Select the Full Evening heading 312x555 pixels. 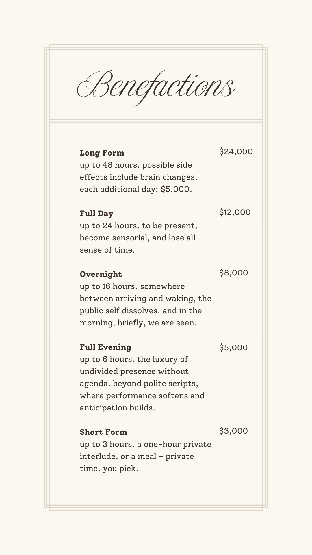click(x=105, y=347)
